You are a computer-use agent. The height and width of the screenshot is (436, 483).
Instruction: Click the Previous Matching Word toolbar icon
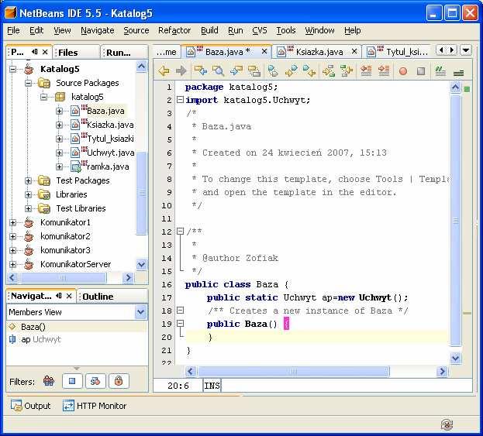tap(347, 70)
